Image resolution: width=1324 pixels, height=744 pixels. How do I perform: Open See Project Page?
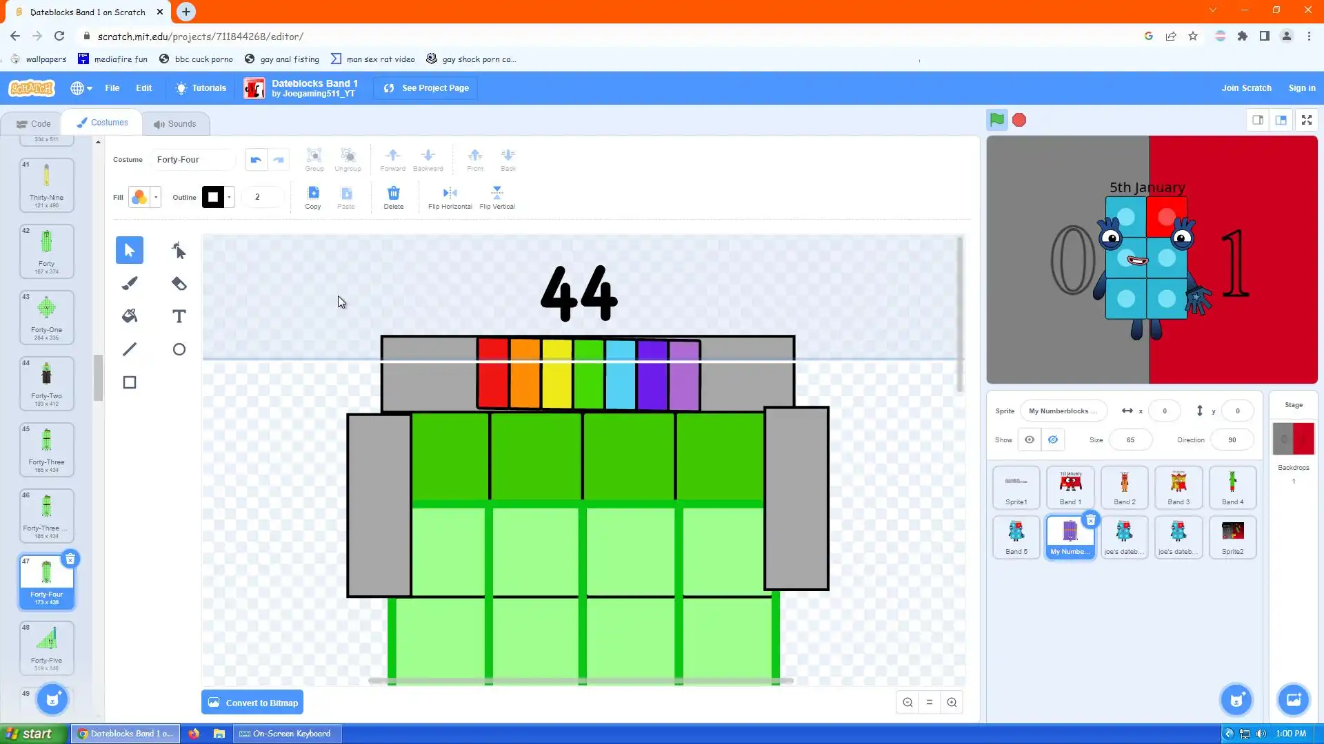tap(426, 88)
